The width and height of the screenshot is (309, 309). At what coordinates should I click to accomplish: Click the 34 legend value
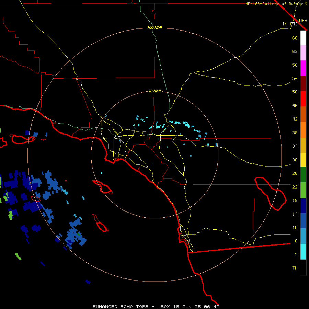click(x=295, y=146)
